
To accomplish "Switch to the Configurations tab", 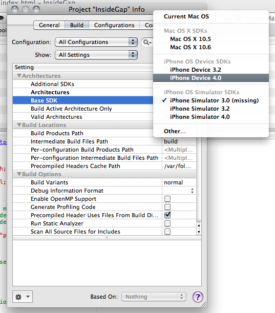I will point(114,25).
